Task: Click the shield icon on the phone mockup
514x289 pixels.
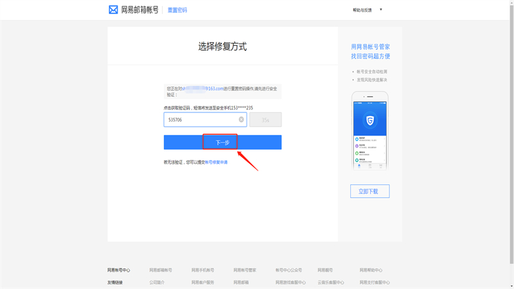Action: pos(370,120)
